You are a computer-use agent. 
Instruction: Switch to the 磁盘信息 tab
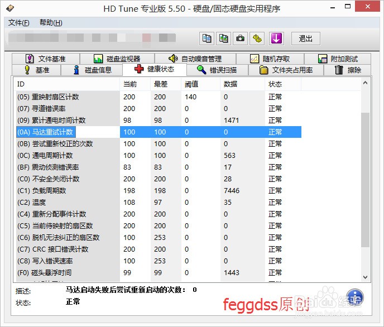(92, 70)
